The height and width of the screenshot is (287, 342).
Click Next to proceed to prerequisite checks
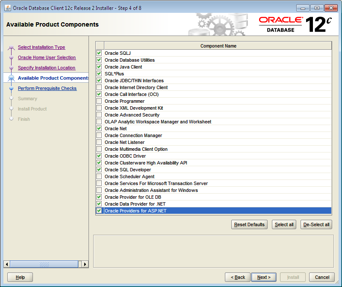click(x=264, y=277)
